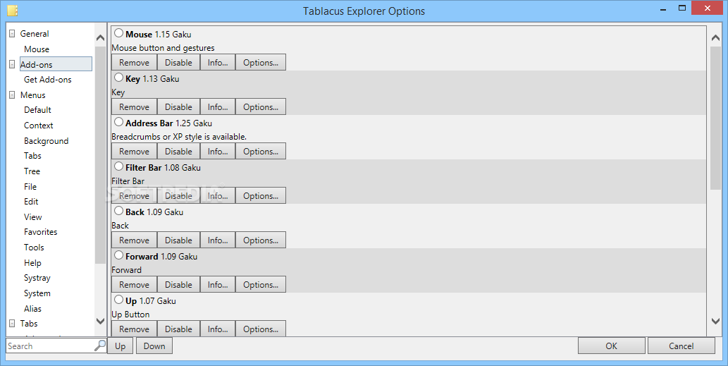
Task: Open the Mouse settings page
Action: pyautogui.click(x=37, y=49)
